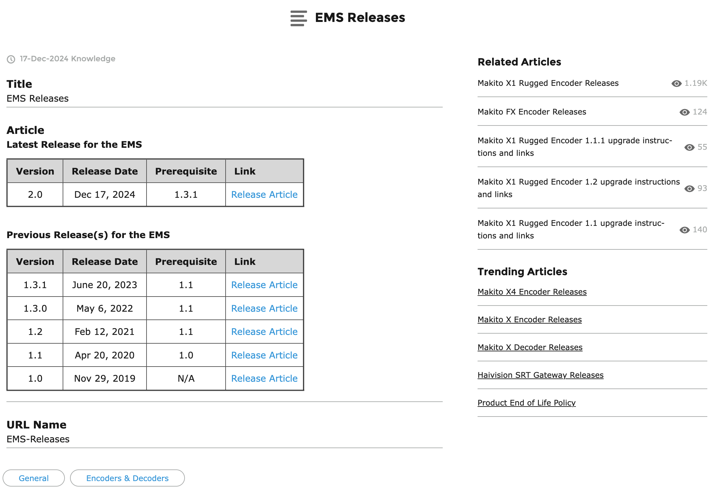Open Release Article link for version 1.3.1

pyautogui.click(x=264, y=285)
